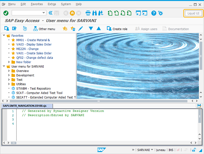The image size is (204, 154).
Task: Click the Add to Favorites star icon
Action: point(65,29)
